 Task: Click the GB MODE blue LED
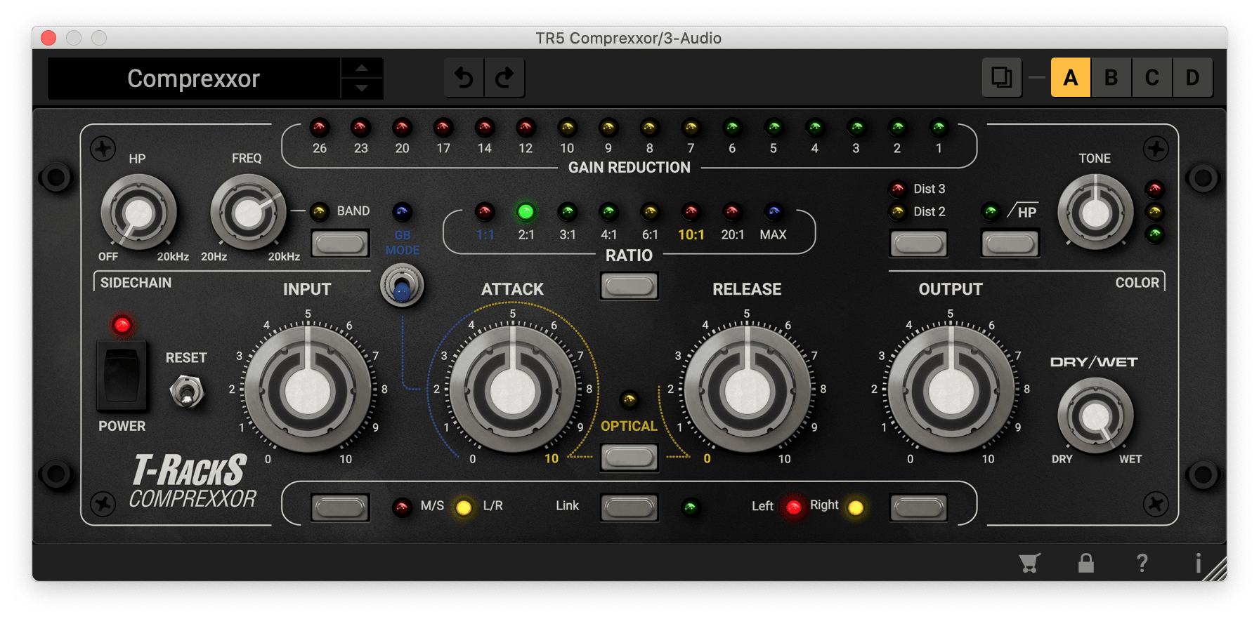pos(402,211)
